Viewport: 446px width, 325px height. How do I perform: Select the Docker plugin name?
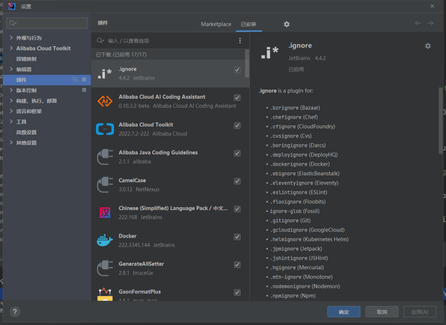[x=128, y=236]
